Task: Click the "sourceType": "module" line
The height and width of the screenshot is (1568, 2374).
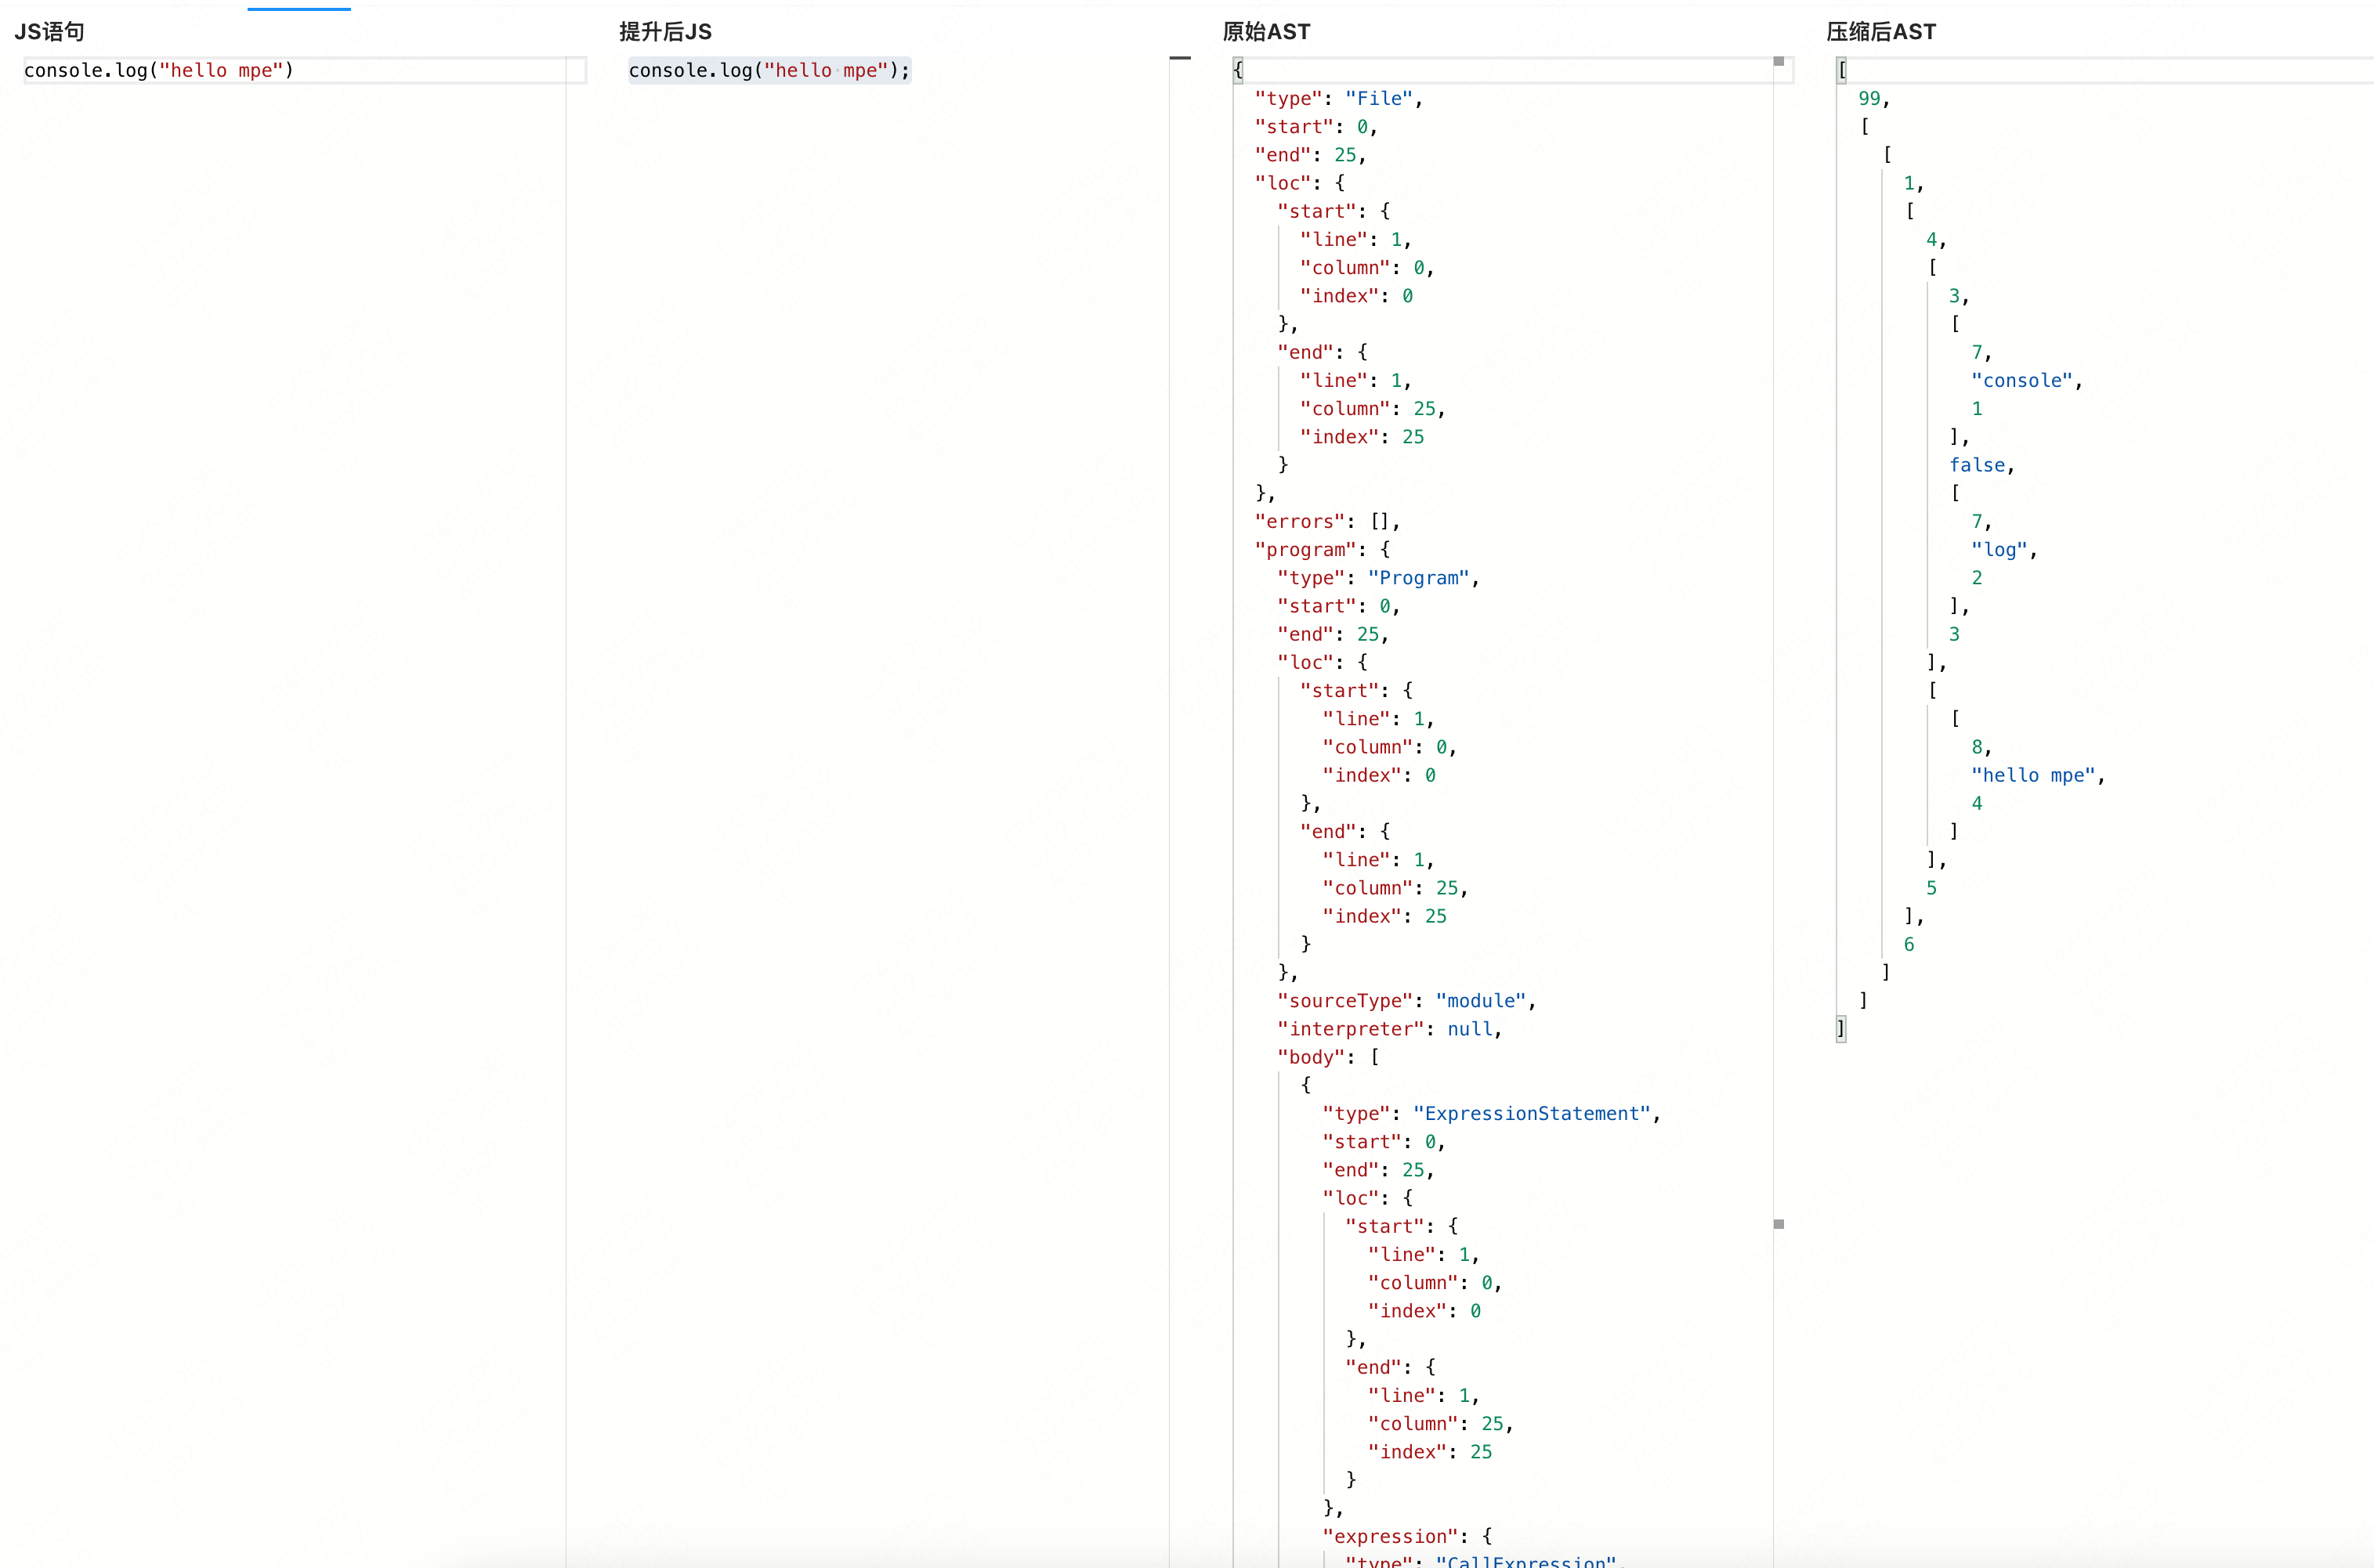Action: 1406,1000
